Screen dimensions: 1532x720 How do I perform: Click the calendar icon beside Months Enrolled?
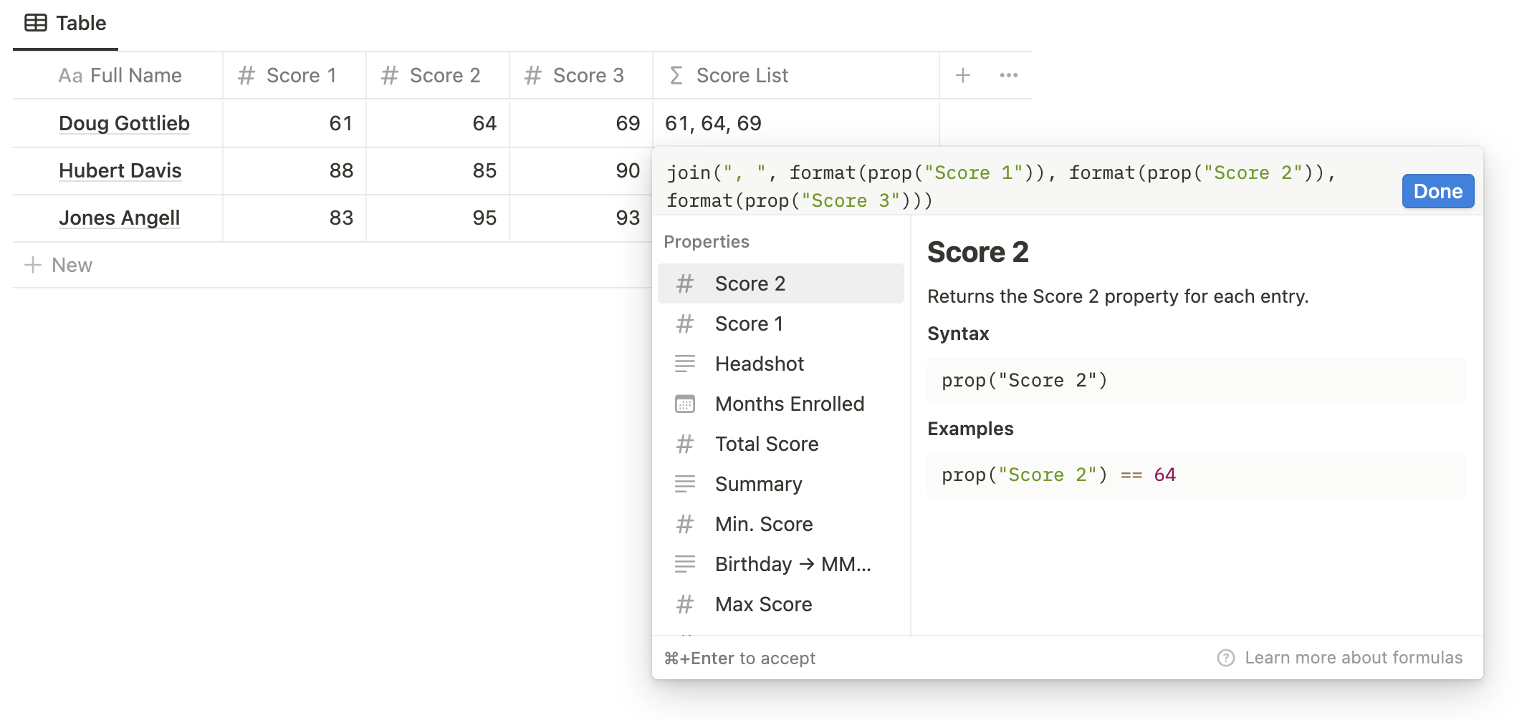685,404
